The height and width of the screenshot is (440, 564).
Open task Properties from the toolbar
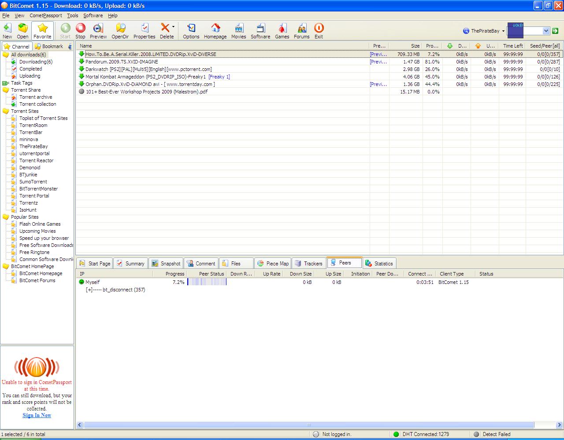pos(144,31)
